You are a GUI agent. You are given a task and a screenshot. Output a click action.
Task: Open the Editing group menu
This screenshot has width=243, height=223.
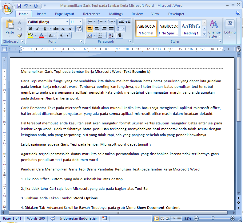(x=230, y=29)
